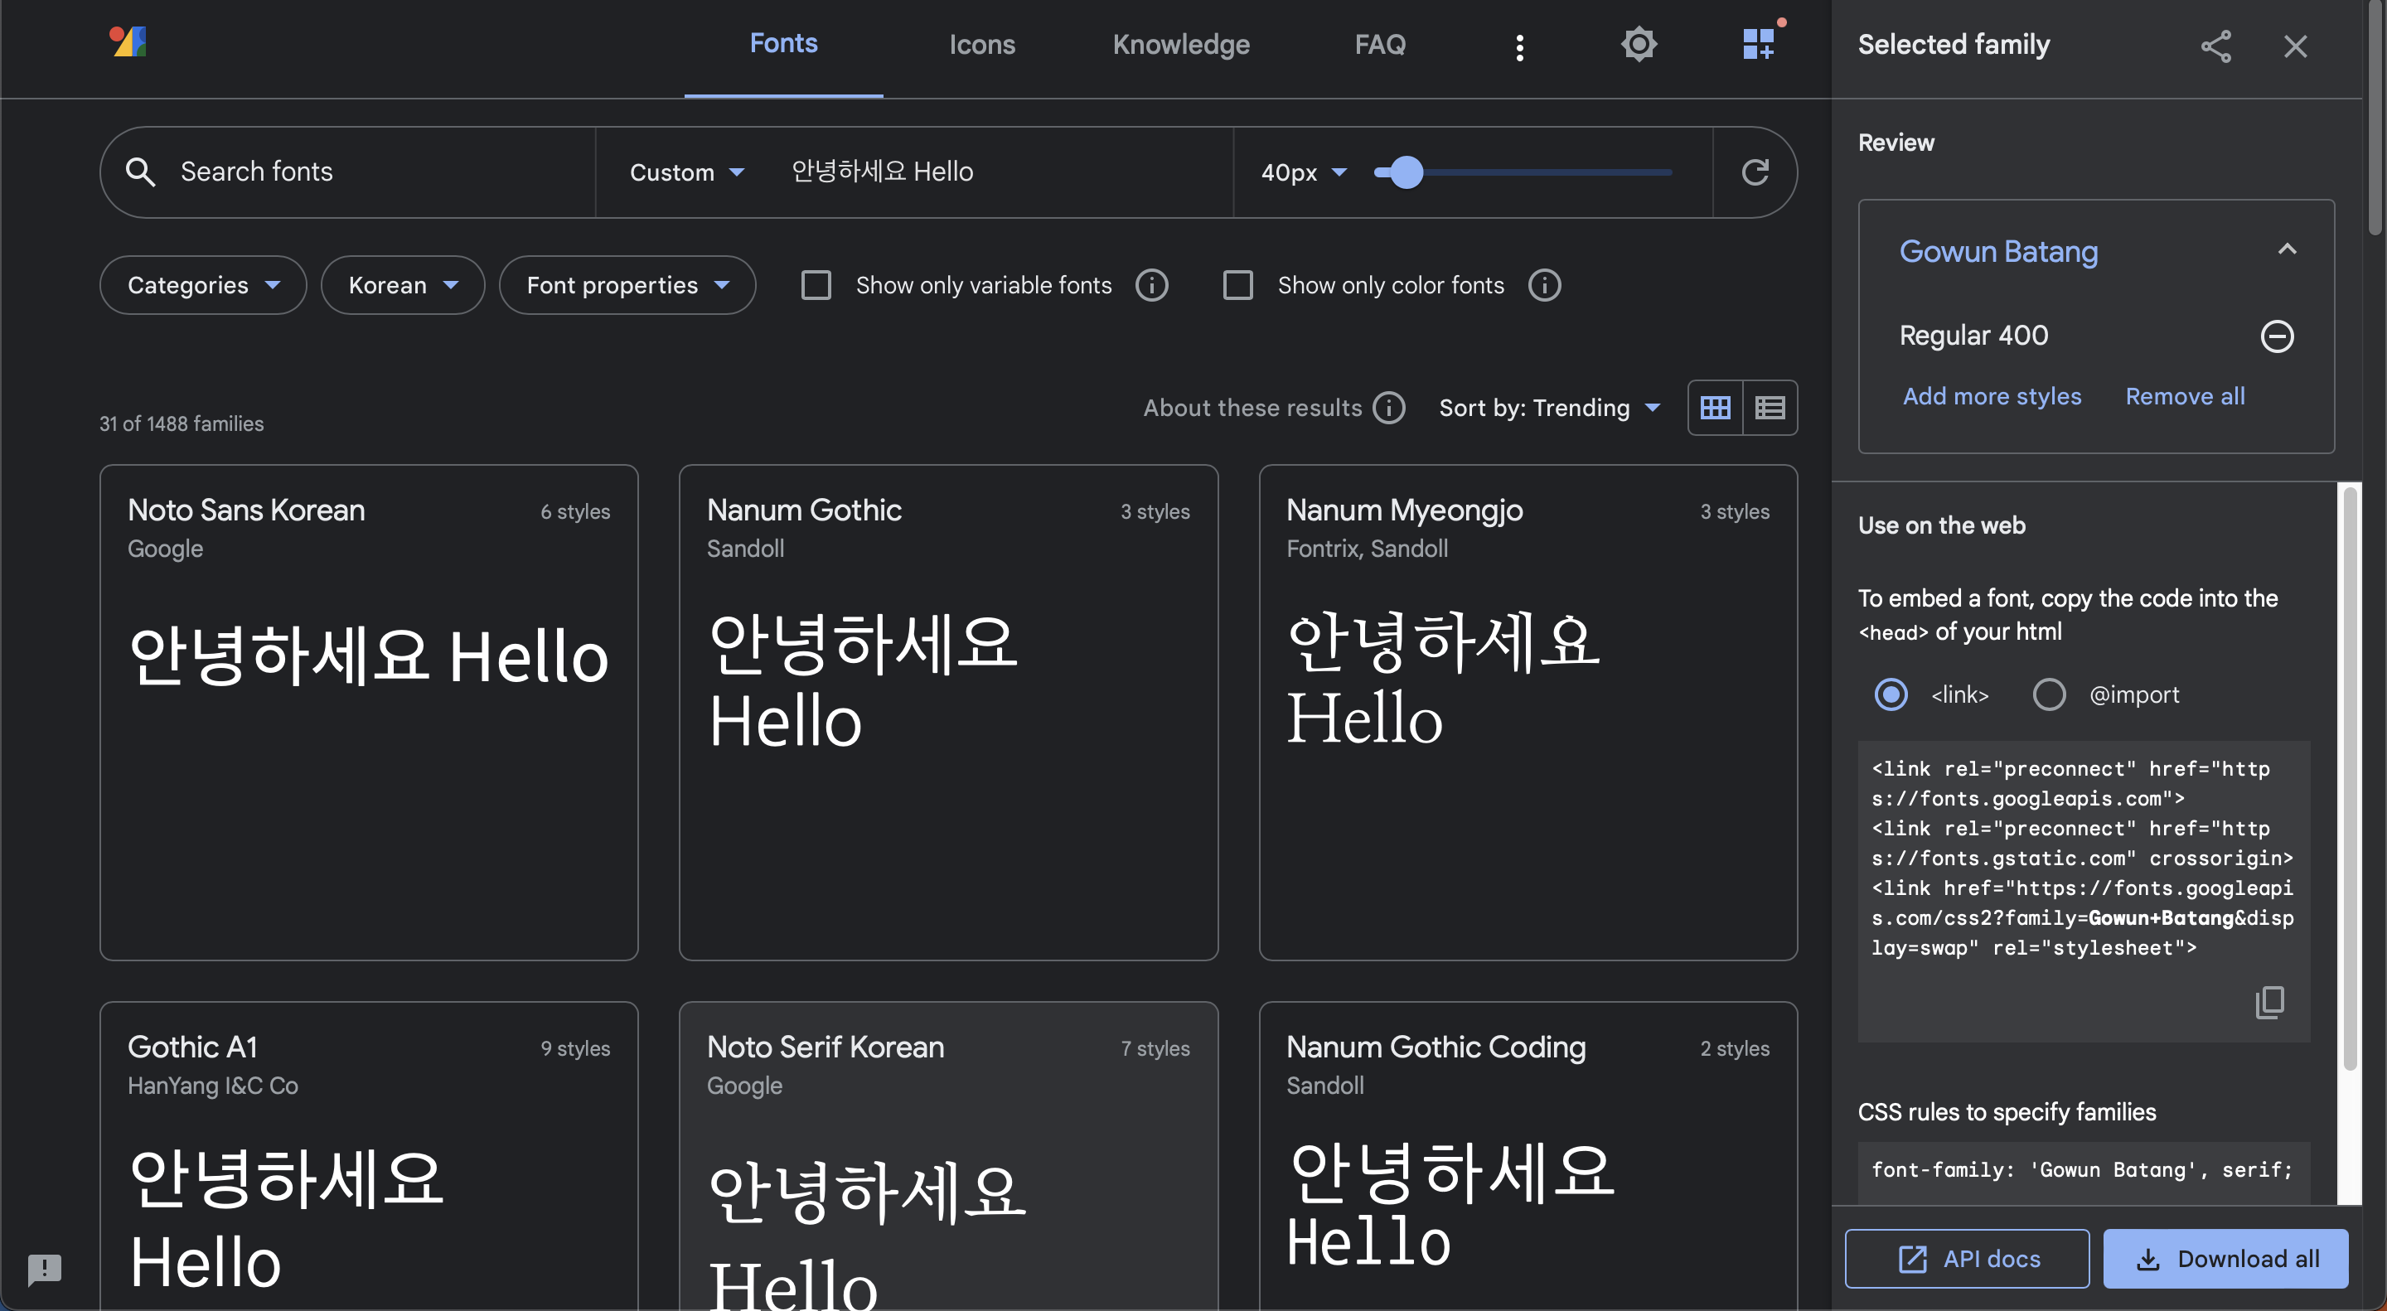Collapse the Gowun Batang section

[2287, 249]
